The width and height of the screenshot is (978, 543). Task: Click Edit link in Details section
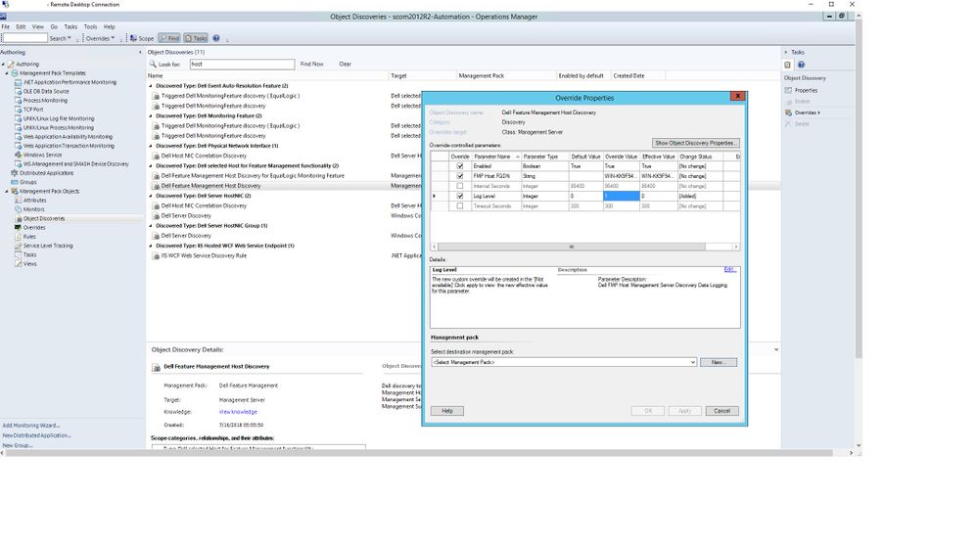[729, 270]
